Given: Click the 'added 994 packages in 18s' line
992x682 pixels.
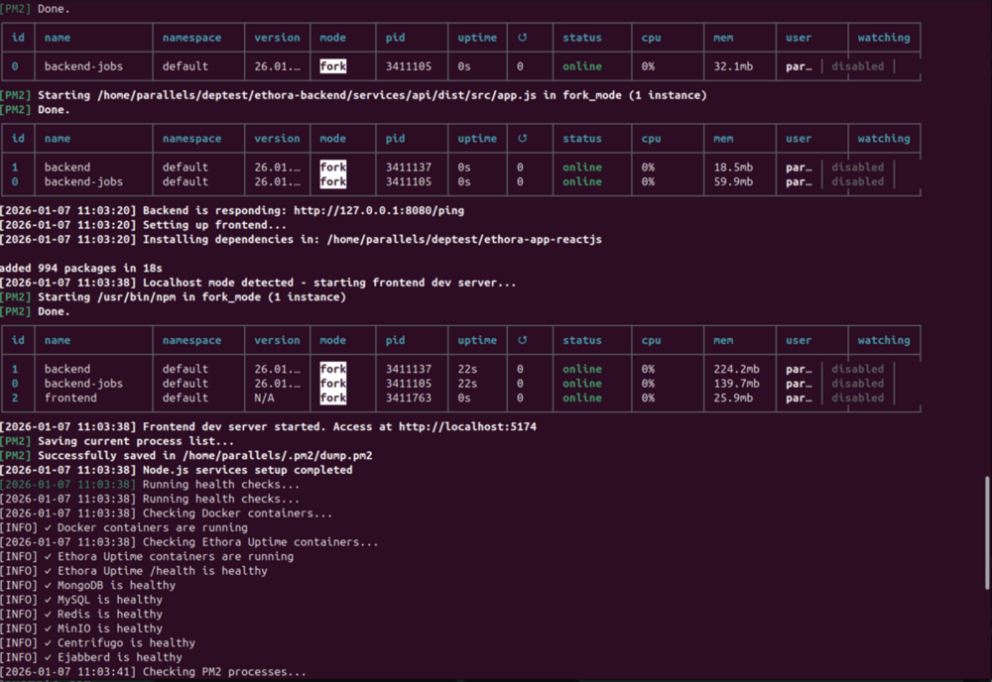Looking at the screenshot, I should pyautogui.click(x=81, y=268).
